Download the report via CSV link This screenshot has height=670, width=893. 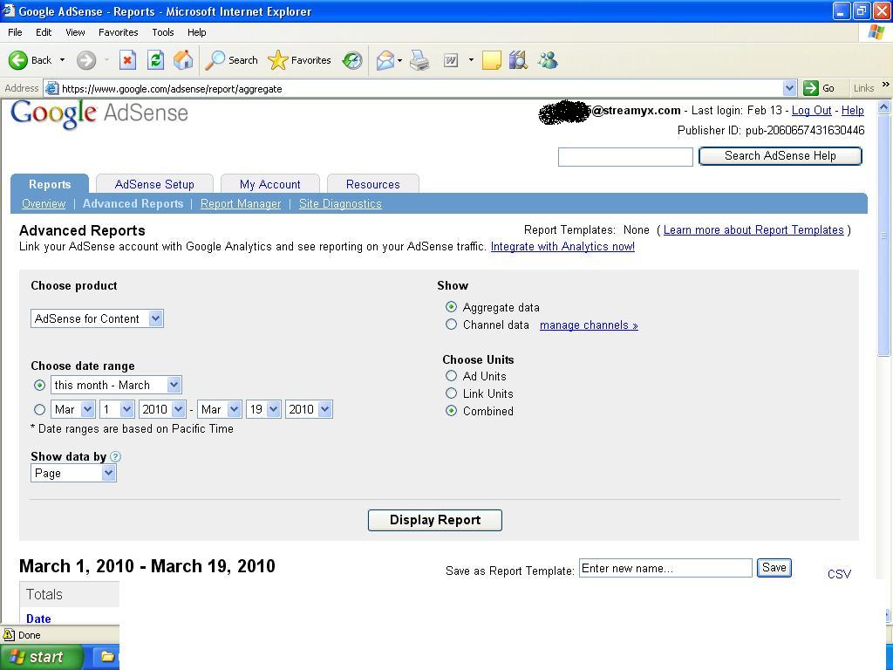pos(839,574)
